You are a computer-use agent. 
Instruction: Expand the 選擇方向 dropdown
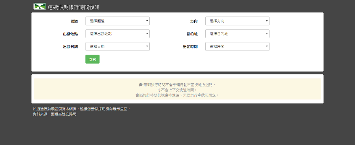tap(237, 21)
